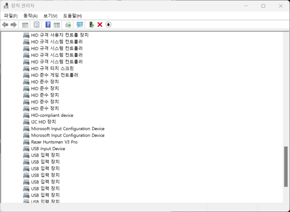The height and width of the screenshot is (212, 290).
Task: Go back with the left arrow toolbar icon
Action: [x=5, y=25]
